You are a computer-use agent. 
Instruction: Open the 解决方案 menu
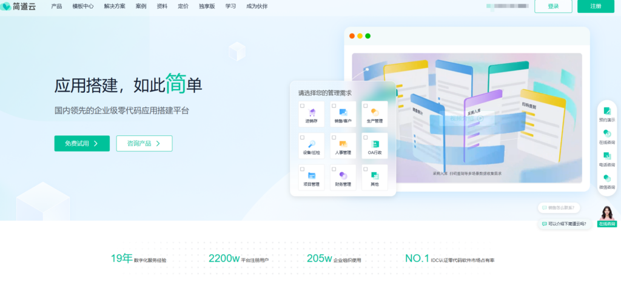115,6
